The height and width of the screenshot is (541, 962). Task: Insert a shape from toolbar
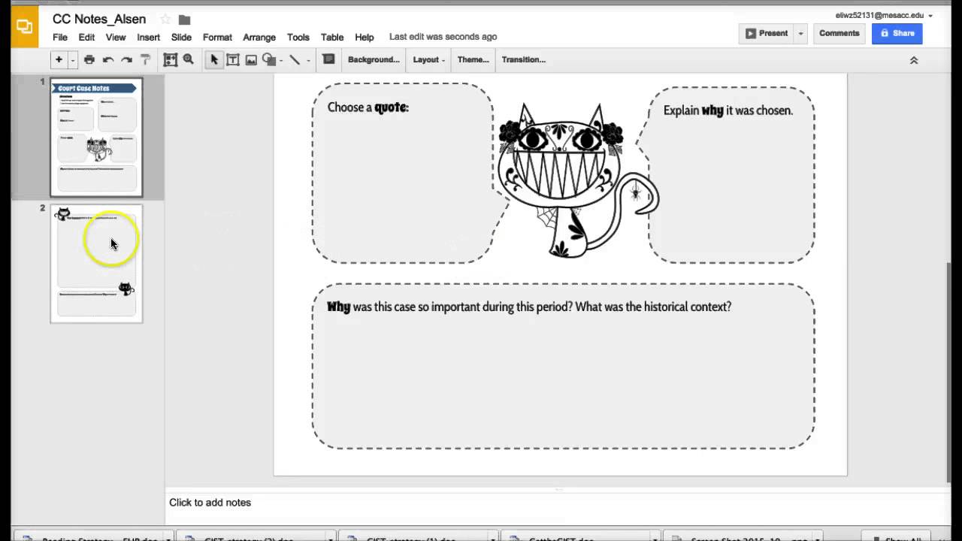pyautogui.click(x=269, y=60)
